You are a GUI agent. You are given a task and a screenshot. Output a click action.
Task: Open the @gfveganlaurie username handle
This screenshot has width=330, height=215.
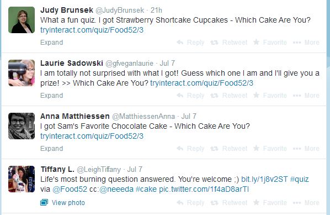(x=129, y=63)
